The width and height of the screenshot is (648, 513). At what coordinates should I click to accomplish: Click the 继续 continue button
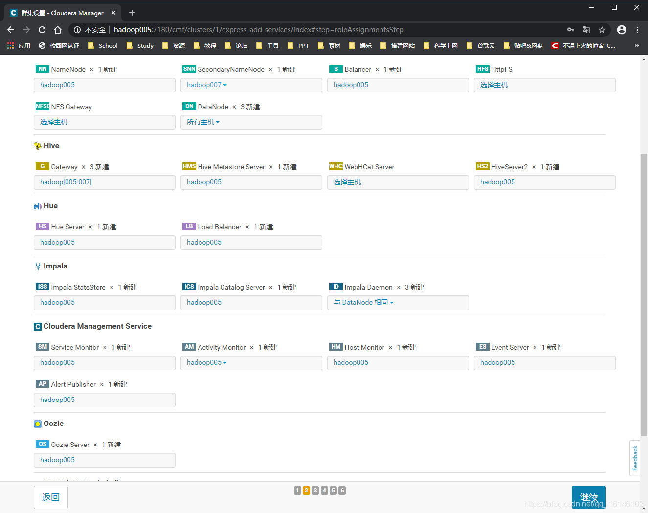pos(589,497)
